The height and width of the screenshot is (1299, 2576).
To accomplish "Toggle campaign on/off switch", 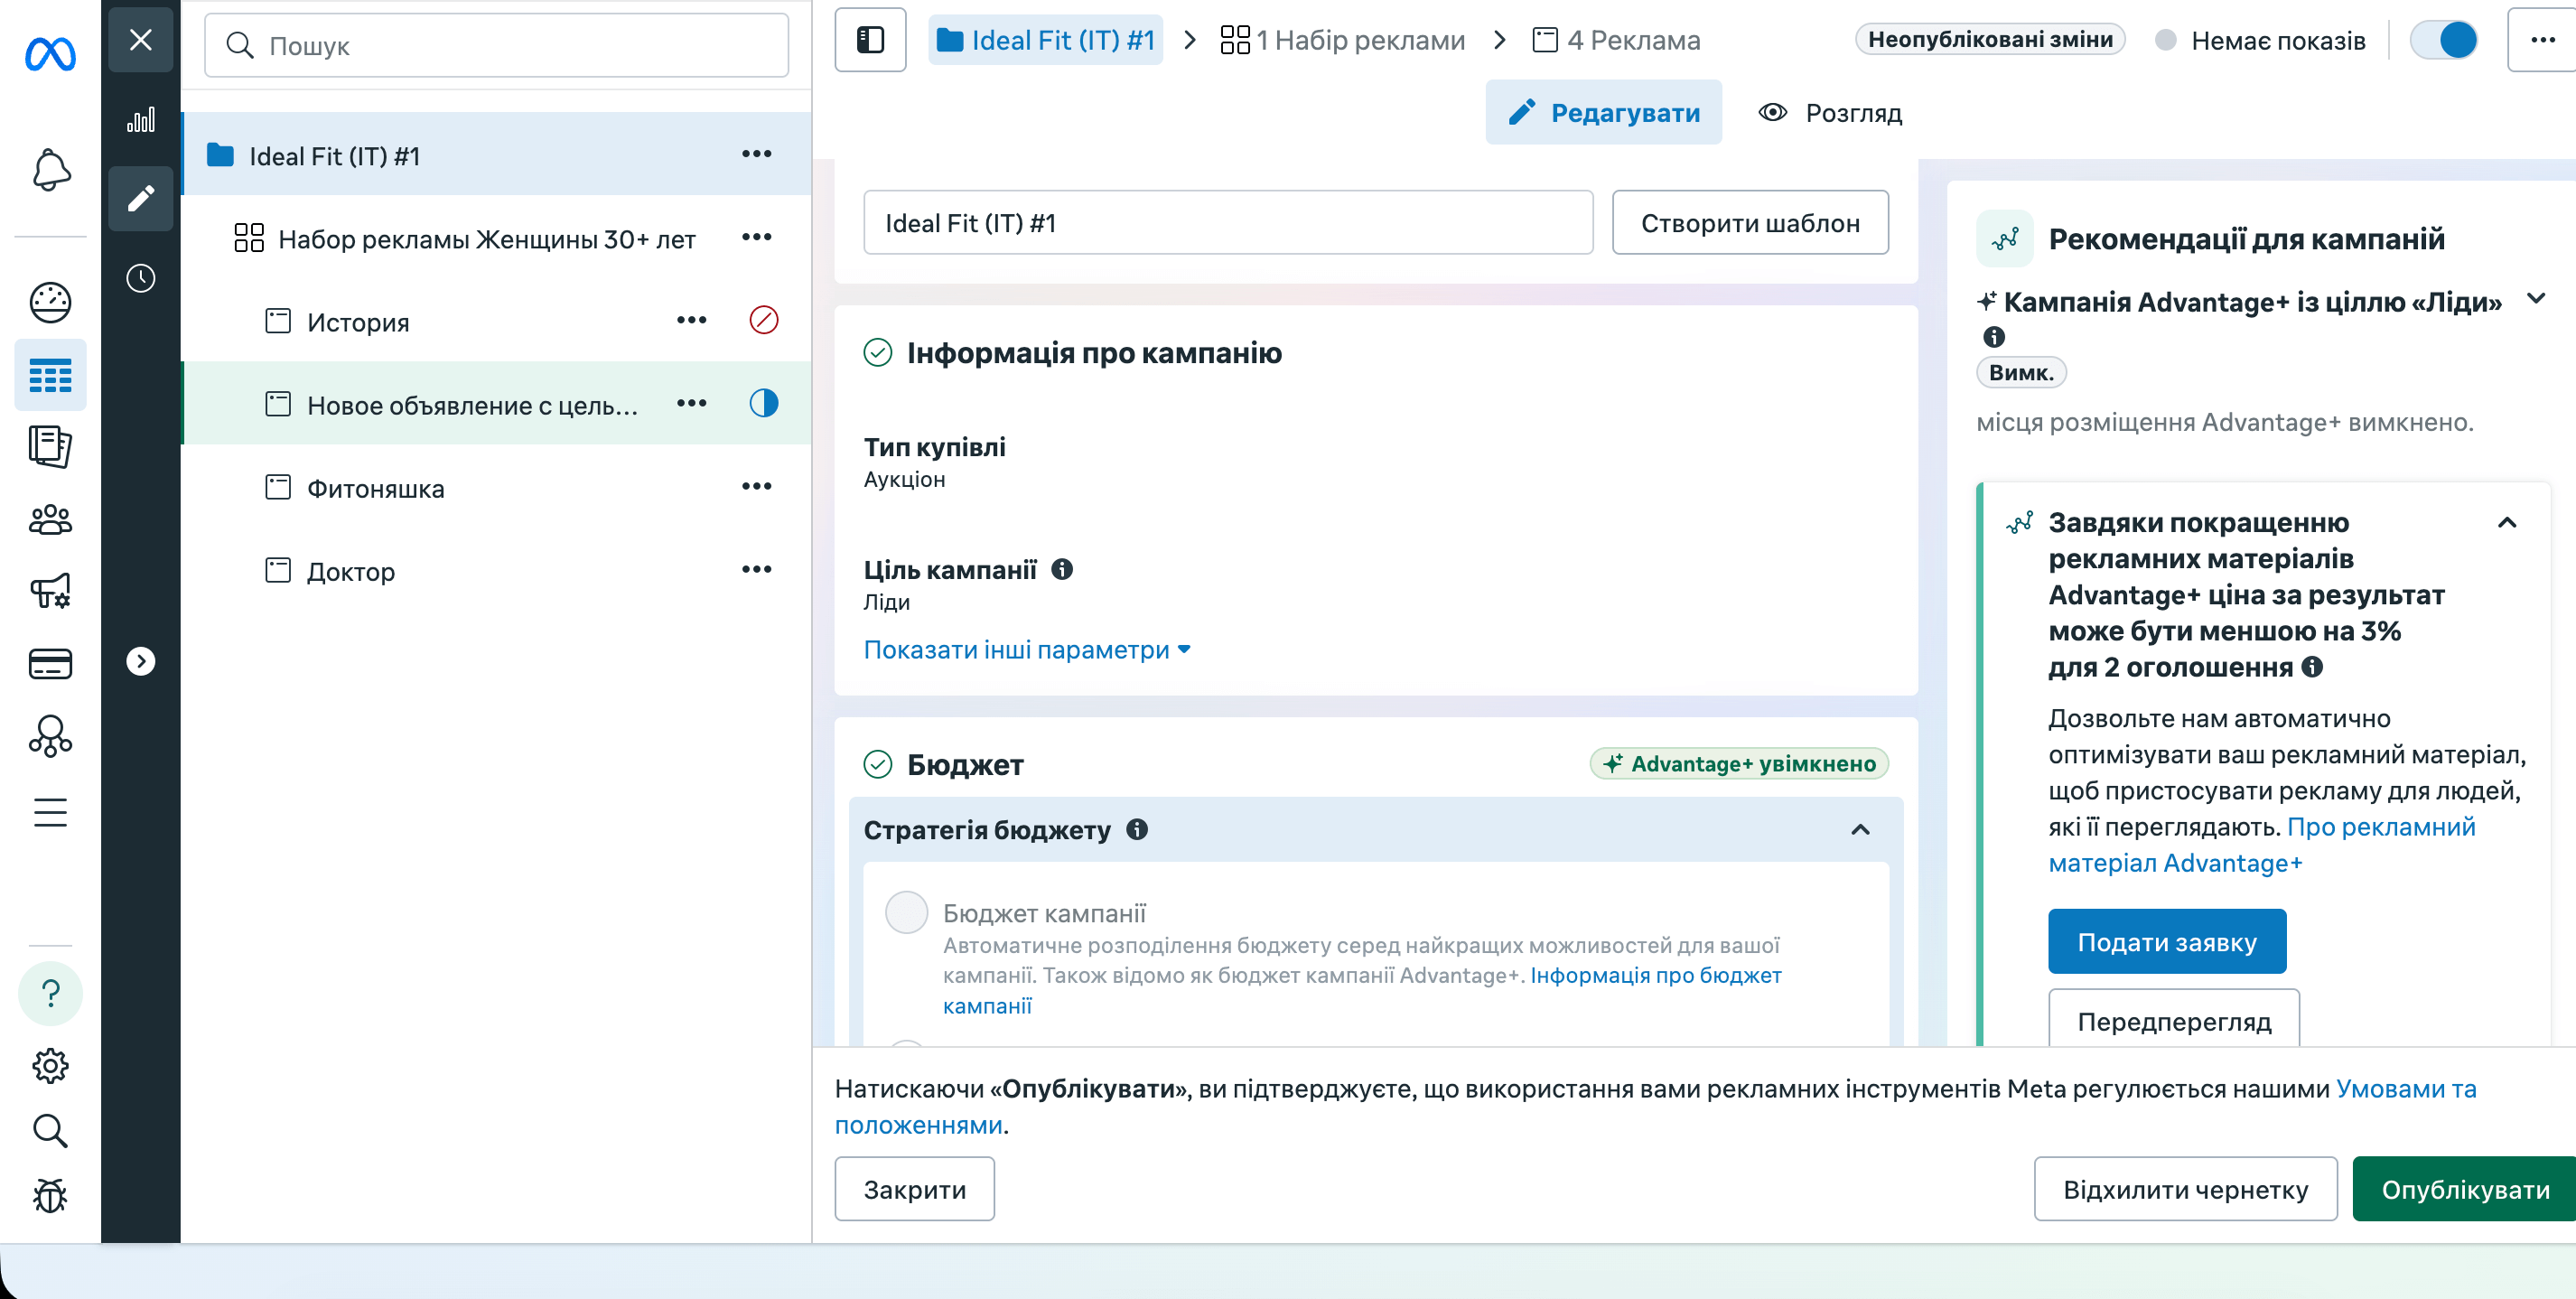I will point(2442,40).
